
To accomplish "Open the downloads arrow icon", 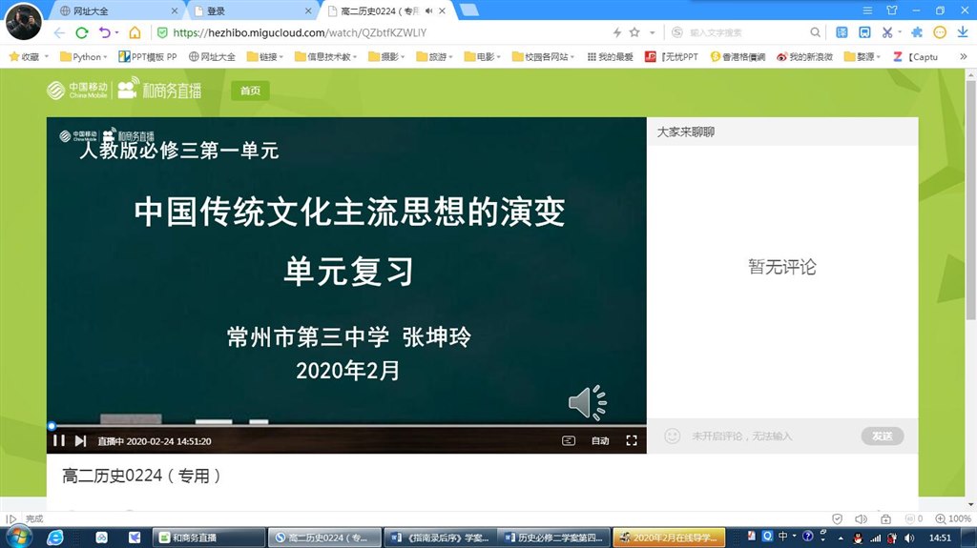I will [963, 32].
